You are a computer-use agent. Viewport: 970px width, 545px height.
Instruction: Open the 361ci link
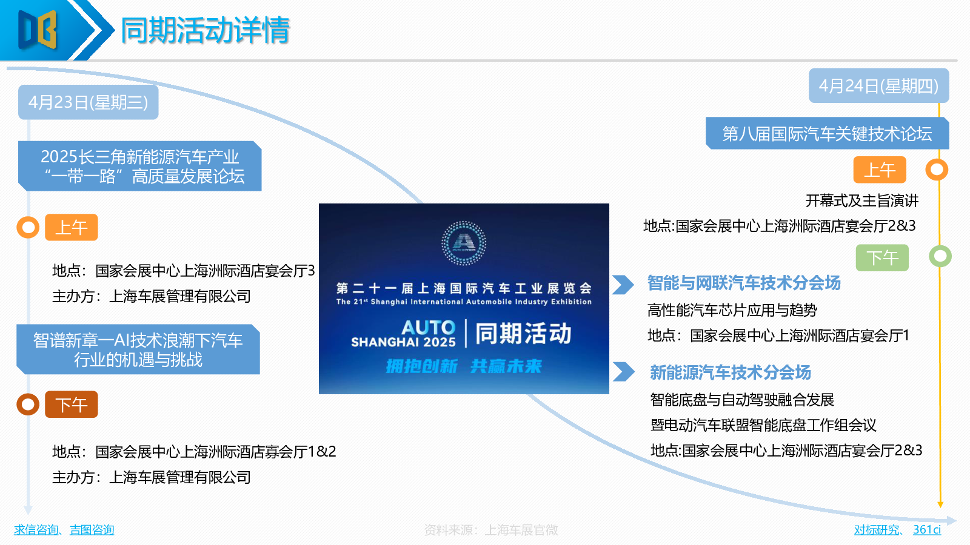click(927, 530)
